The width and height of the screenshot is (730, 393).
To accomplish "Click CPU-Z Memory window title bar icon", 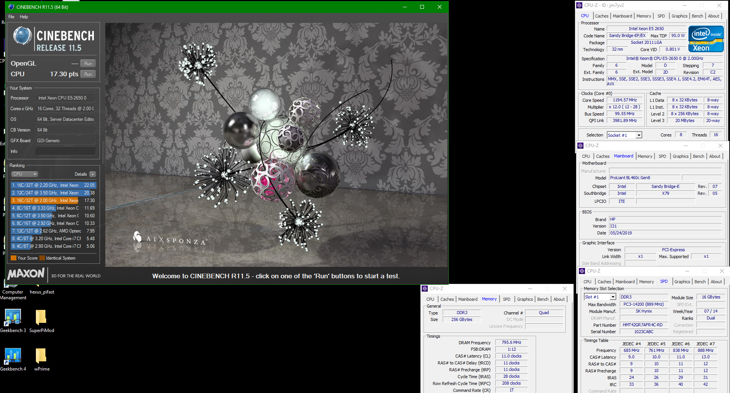I will click(x=425, y=289).
